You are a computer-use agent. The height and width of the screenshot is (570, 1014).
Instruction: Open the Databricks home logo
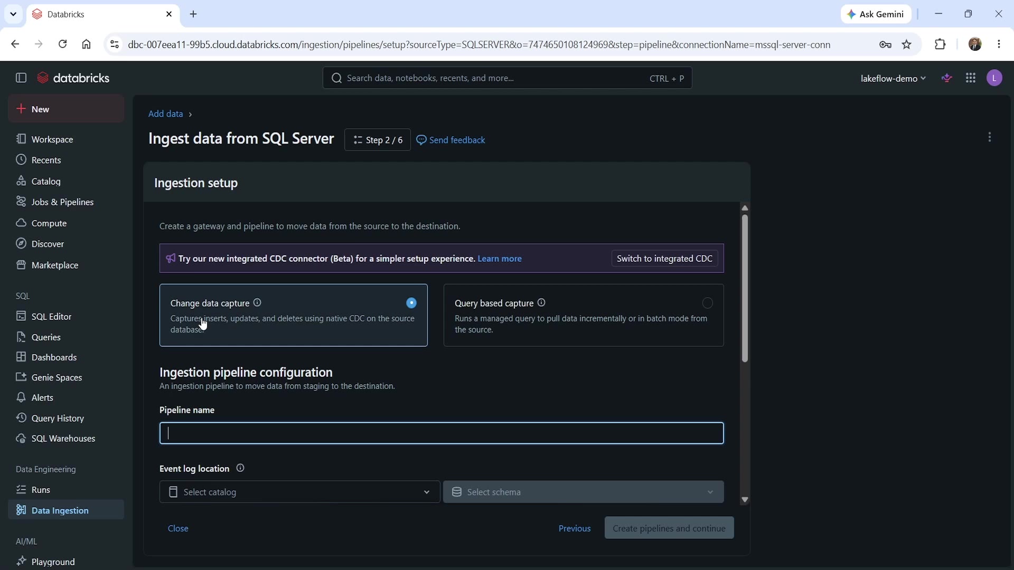[x=73, y=78]
